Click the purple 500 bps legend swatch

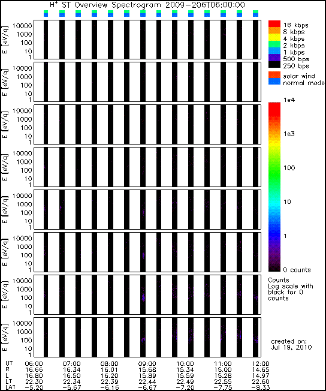(x=274, y=58)
